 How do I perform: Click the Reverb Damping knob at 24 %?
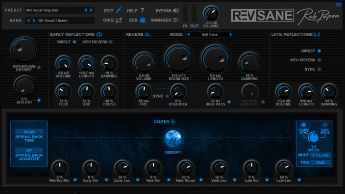pyautogui.click(x=249, y=63)
